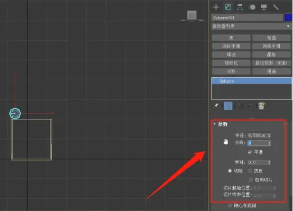Open the blue object color swatch

click(288, 17)
